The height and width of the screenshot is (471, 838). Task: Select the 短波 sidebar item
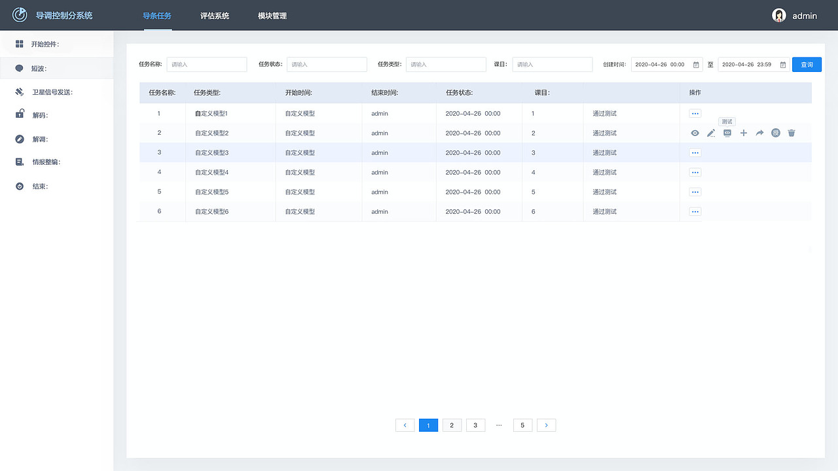pyautogui.click(x=57, y=68)
